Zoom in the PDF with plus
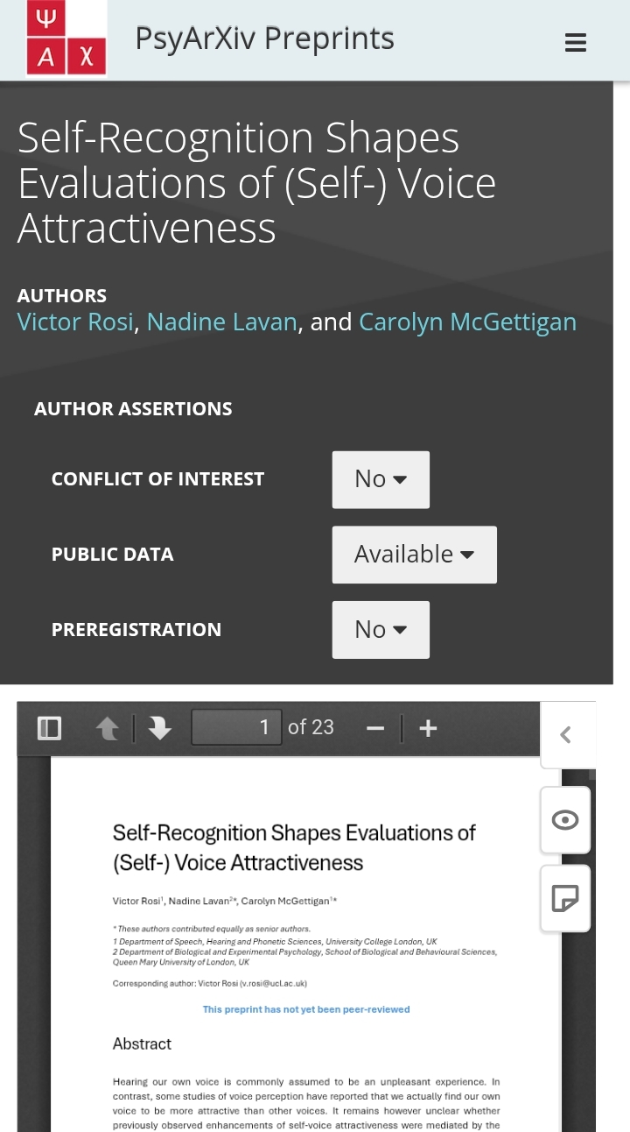The height and width of the screenshot is (1132, 630). tap(428, 728)
